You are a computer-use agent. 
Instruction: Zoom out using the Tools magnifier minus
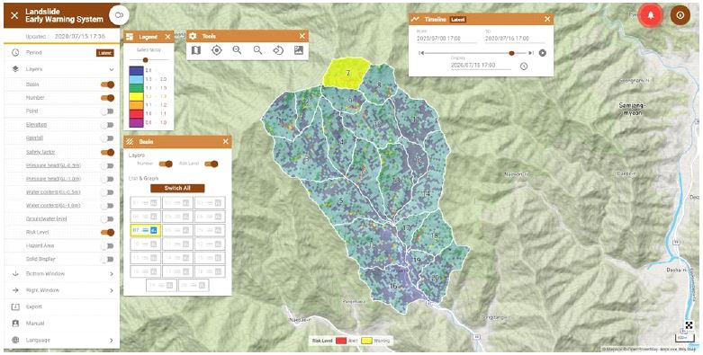coord(257,50)
